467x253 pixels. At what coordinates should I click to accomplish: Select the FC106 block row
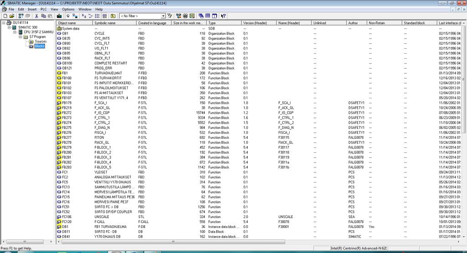point(259,217)
